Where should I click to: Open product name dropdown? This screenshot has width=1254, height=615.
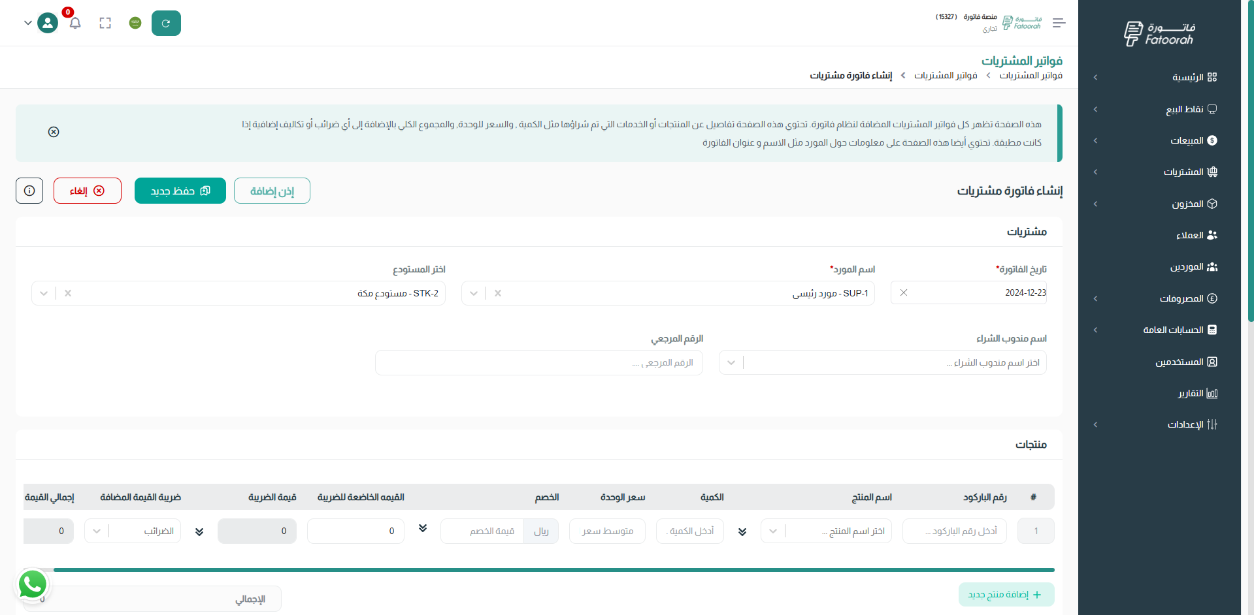point(826,531)
